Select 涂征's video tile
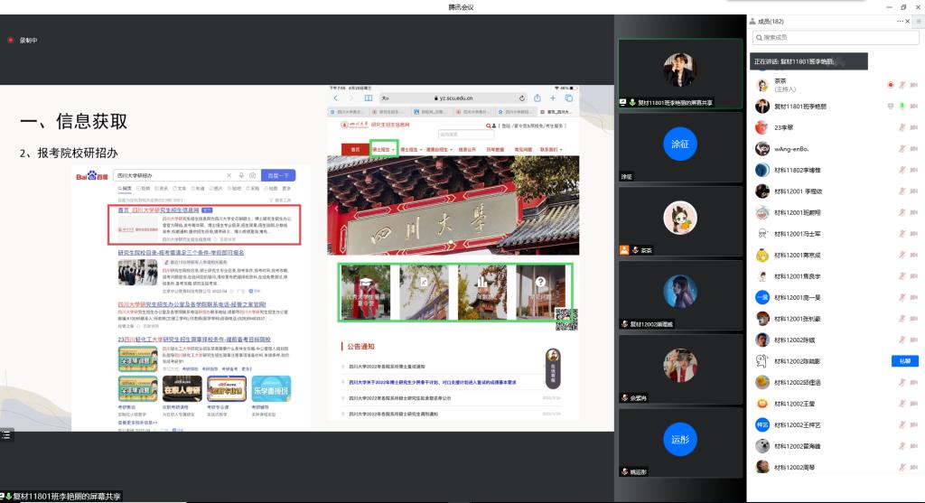The width and height of the screenshot is (925, 503). pos(680,144)
